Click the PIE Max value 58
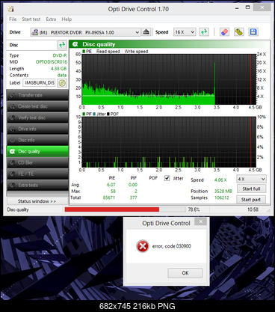 (113, 191)
